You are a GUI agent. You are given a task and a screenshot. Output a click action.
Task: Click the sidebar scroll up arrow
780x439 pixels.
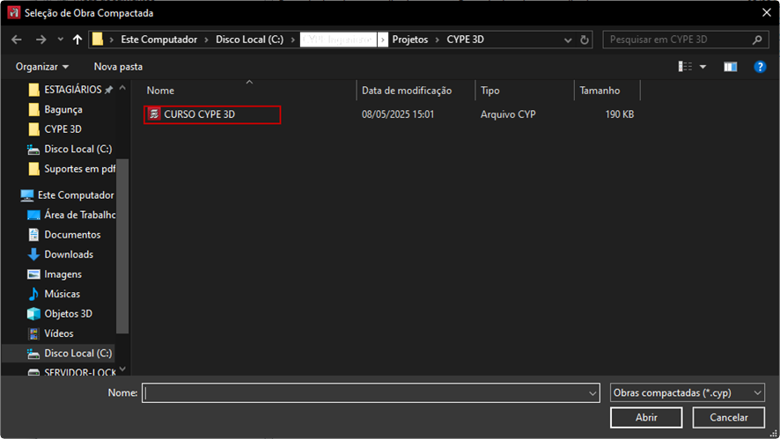122,89
